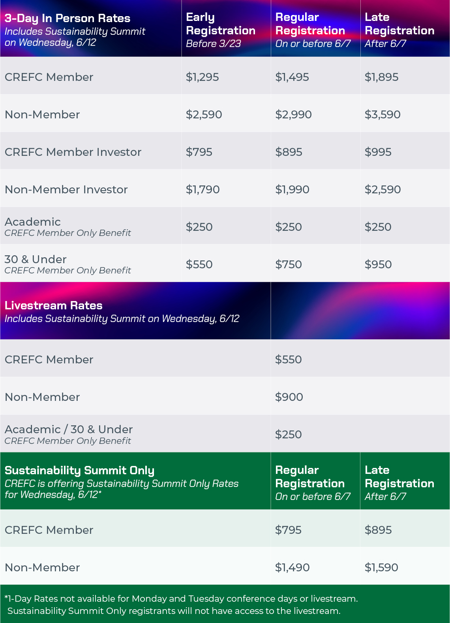This screenshot has width=450, height=623.
Task: Click the 1-Day Rates footnote text
Action: click(x=181, y=604)
